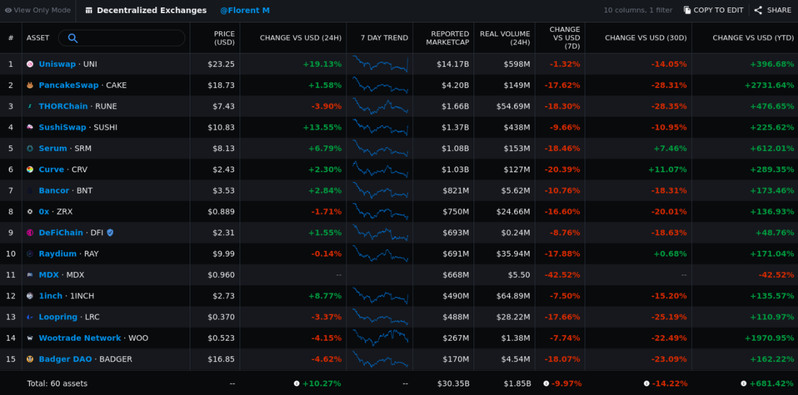Click the Badger DAO token logo icon
Screen dimensions: 798x395
[30, 359]
